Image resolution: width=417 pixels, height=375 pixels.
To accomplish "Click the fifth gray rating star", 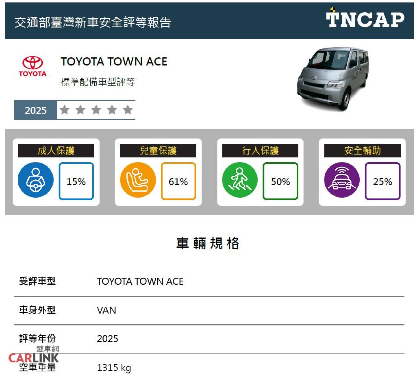I will (128, 110).
